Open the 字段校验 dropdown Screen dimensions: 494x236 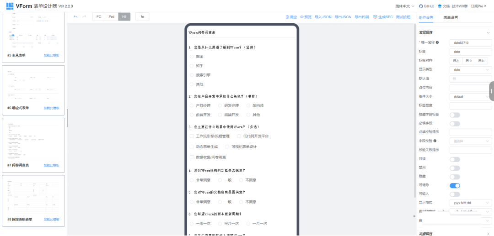click(x=471, y=141)
